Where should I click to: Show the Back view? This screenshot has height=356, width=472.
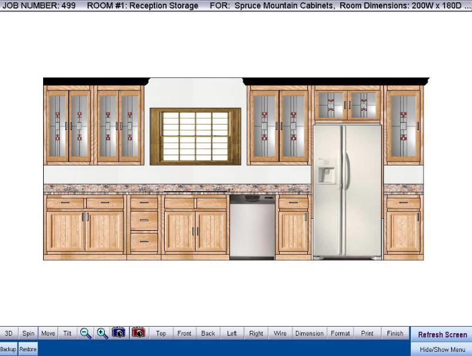coord(208,333)
